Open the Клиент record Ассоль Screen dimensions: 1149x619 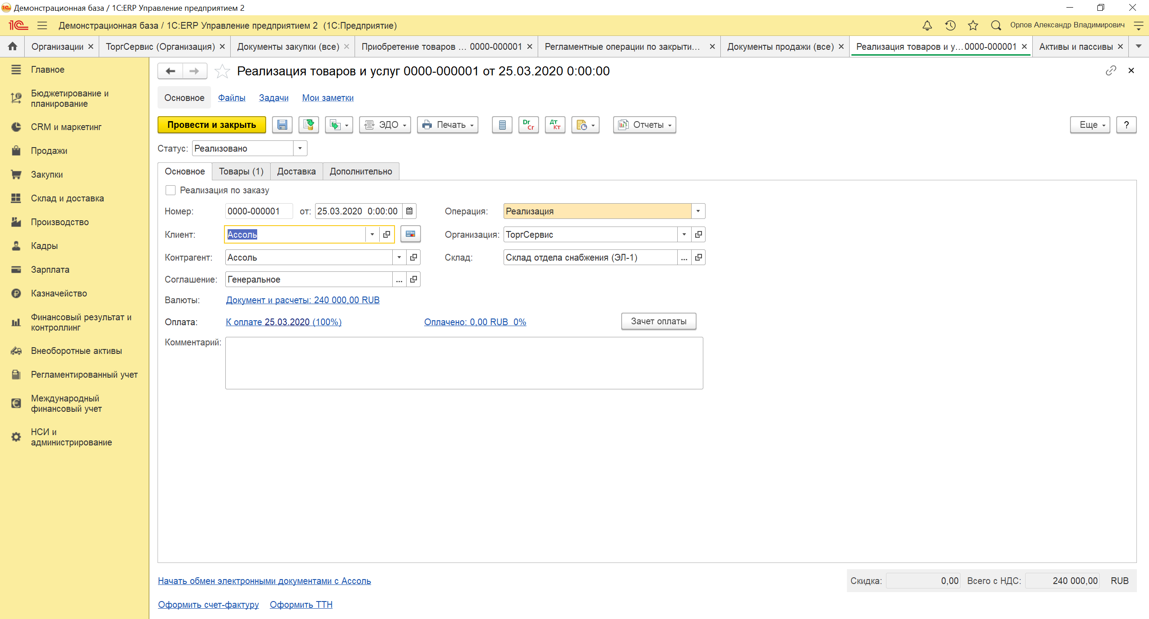(386, 234)
